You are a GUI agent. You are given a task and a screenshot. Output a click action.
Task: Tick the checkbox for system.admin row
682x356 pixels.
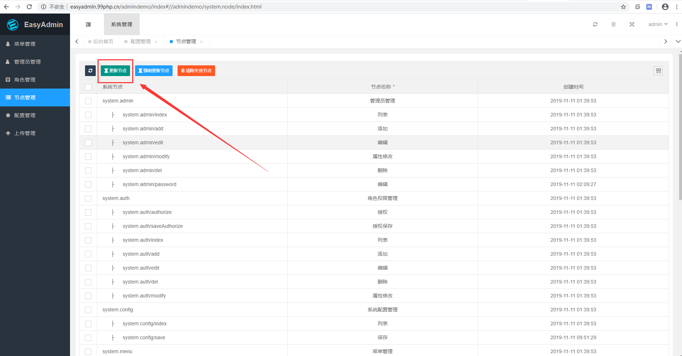(88, 101)
